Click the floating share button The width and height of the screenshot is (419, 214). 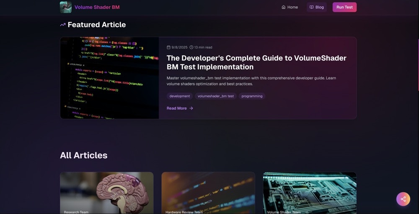[x=403, y=199]
